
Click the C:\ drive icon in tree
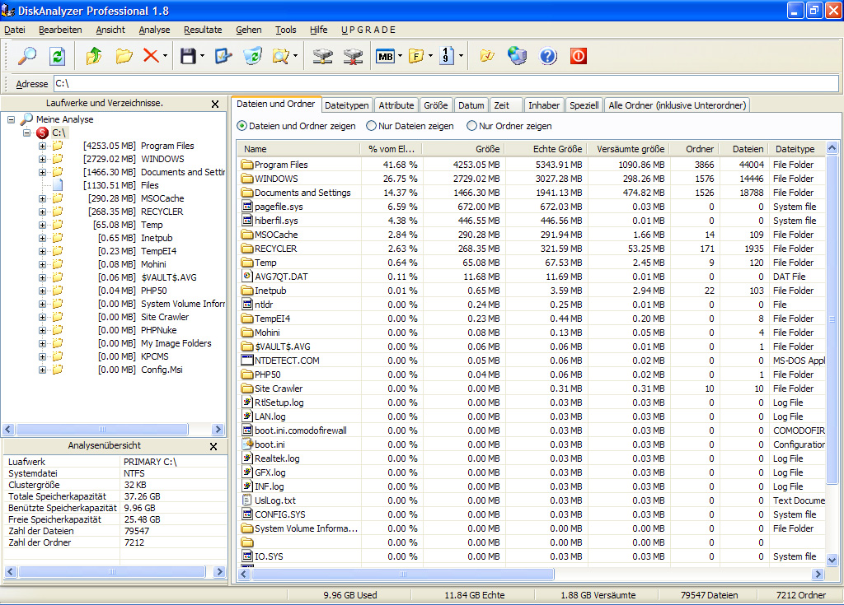[x=43, y=133]
